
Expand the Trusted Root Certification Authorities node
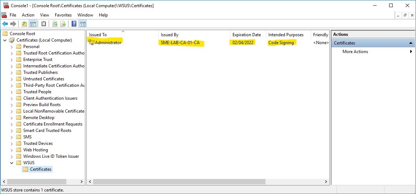click(x=12, y=53)
